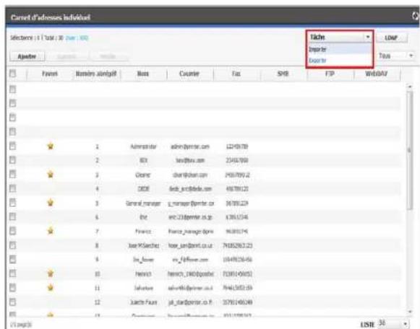Toggle the favorite star on speed dial 11 row

pos(50,288)
